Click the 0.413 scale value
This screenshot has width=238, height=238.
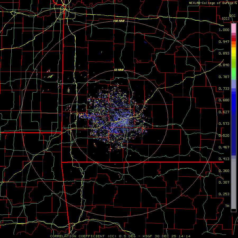(x=224, y=159)
